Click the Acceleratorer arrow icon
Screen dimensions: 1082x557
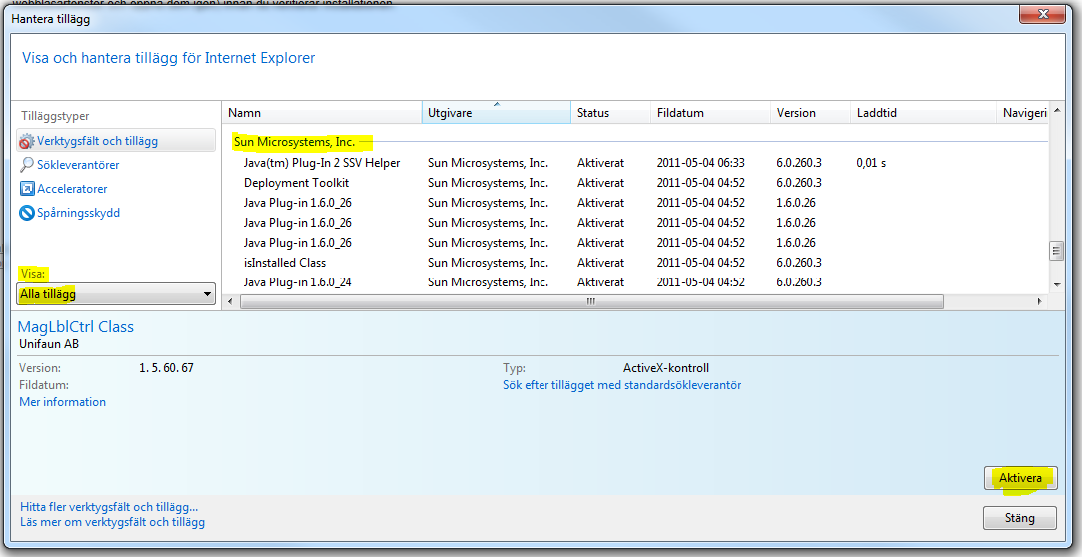tap(27, 189)
